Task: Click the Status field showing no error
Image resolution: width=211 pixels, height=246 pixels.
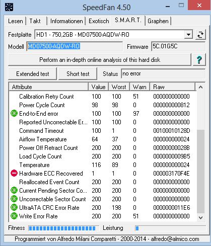Action: pos(163,73)
